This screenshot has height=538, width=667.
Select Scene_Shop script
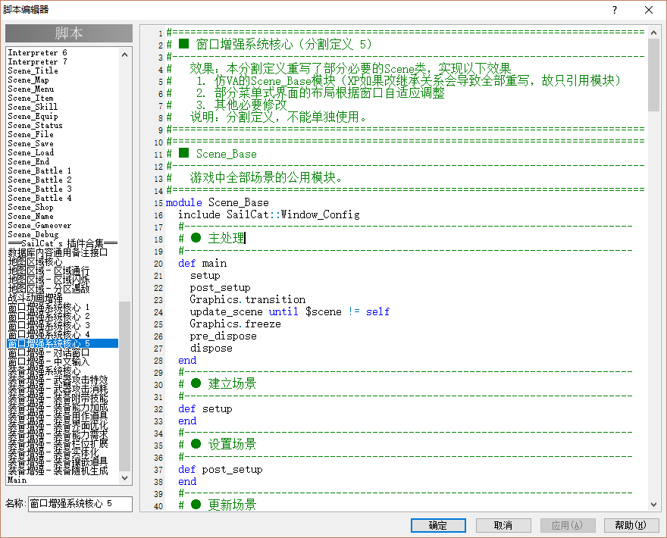(x=30, y=207)
